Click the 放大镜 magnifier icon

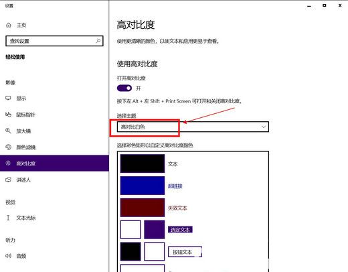click(x=8, y=131)
